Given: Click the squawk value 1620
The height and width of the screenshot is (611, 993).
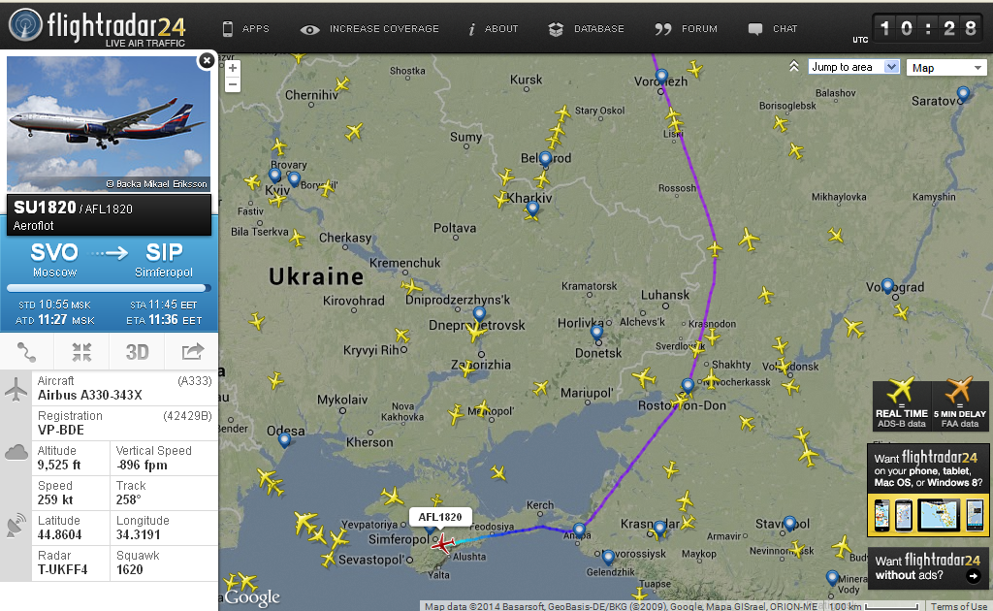Looking at the screenshot, I should (130, 569).
